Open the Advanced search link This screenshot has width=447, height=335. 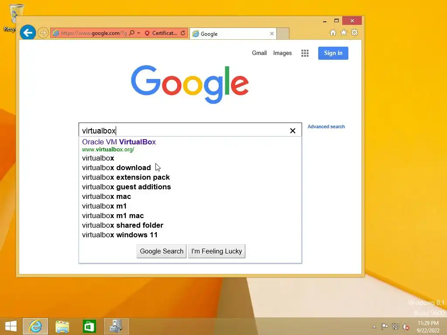tap(326, 126)
